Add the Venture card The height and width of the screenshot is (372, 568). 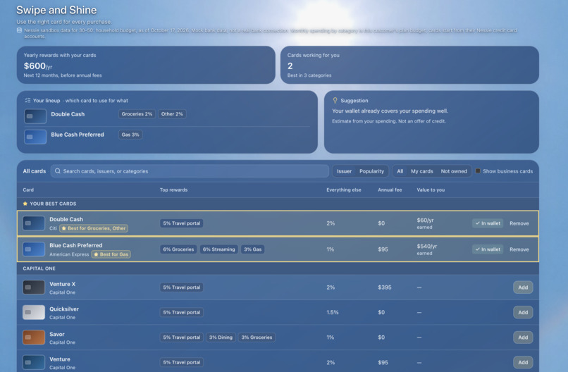coord(523,362)
